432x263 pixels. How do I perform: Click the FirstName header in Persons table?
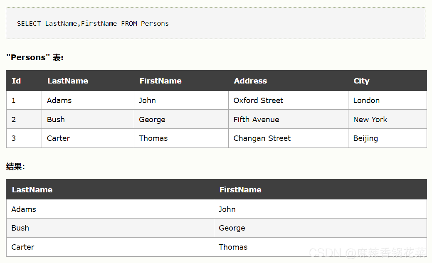coord(181,81)
